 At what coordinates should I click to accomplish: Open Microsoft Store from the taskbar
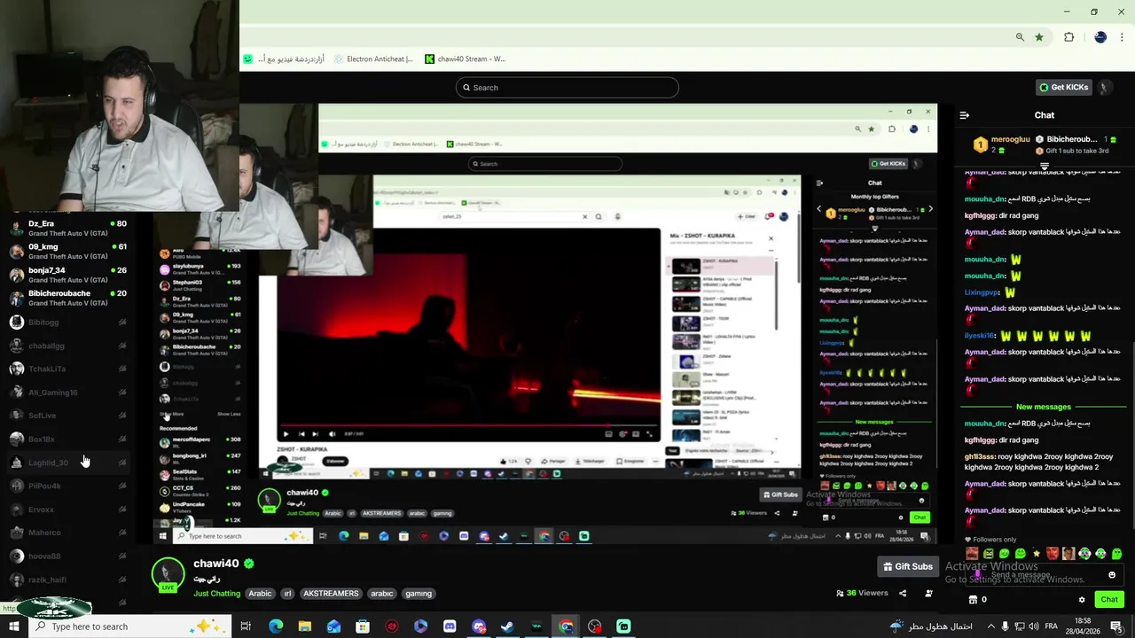point(363,626)
